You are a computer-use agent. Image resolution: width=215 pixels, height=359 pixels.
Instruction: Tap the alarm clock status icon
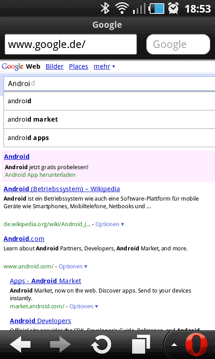174,8
